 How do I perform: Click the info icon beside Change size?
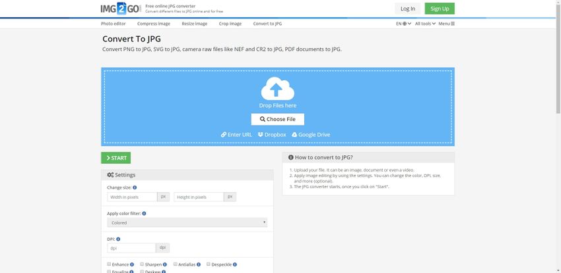click(x=135, y=187)
